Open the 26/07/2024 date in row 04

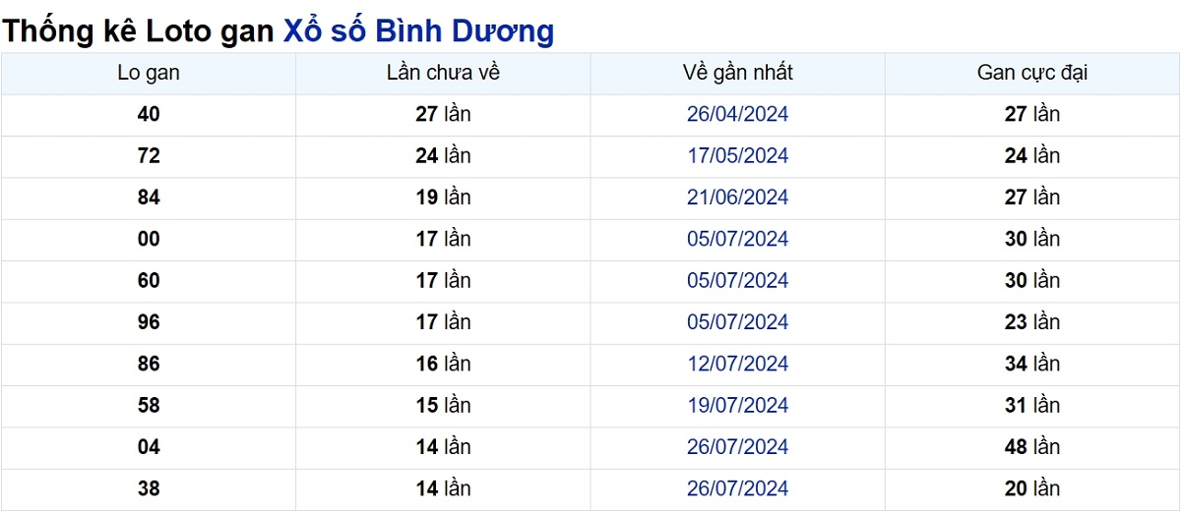point(737,447)
